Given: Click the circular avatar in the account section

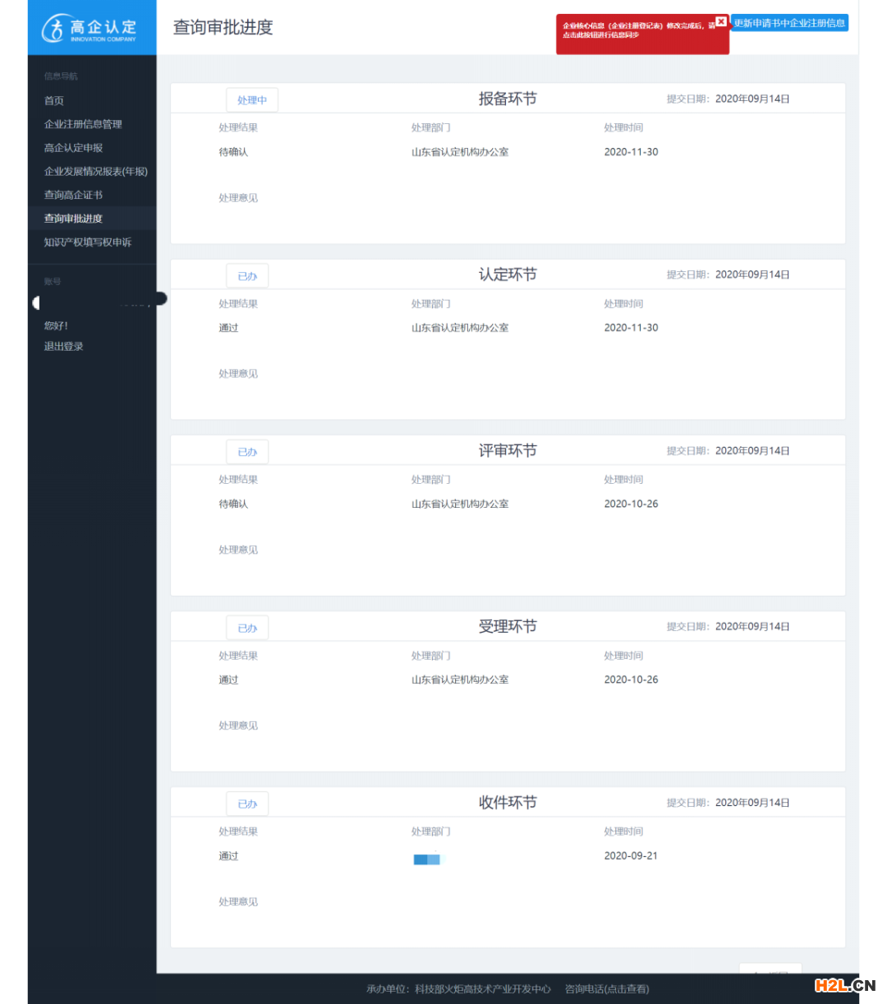Looking at the screenshot, I should [37, 302].
